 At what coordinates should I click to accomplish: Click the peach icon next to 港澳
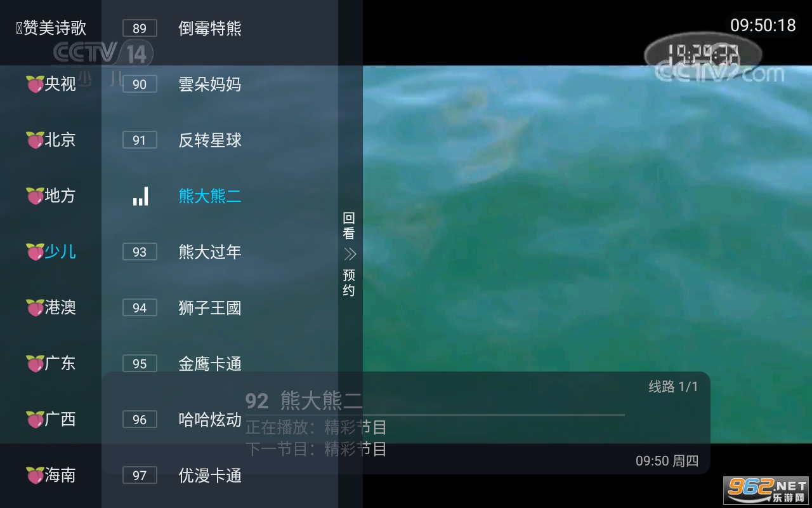click(x=34, y=308)
